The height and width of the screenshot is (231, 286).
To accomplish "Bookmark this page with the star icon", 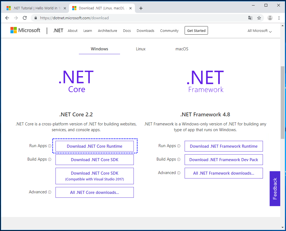I will 259,18.
